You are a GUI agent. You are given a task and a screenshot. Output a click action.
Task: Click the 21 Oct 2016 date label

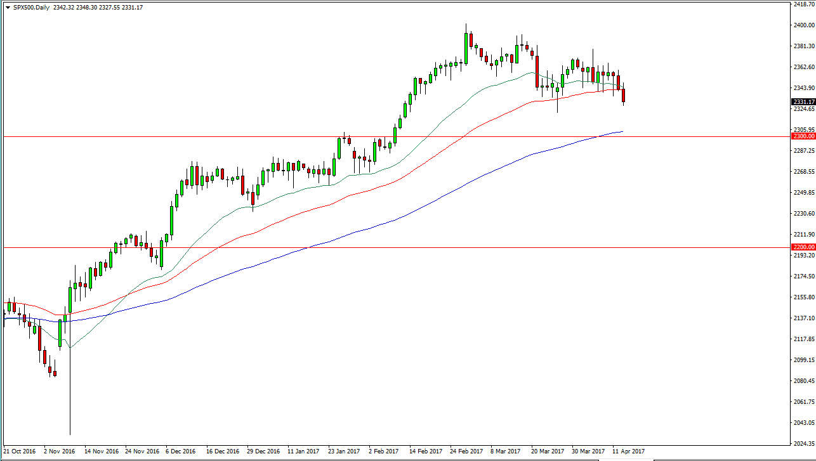tap(21, 451)
